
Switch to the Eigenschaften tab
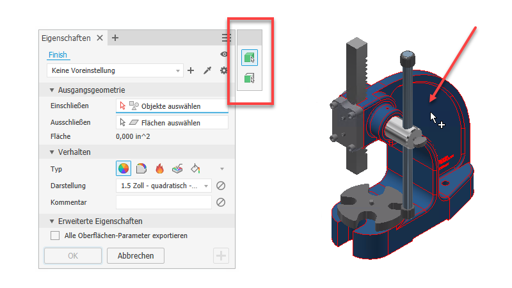pyautogui.click(x=66, y=38)
